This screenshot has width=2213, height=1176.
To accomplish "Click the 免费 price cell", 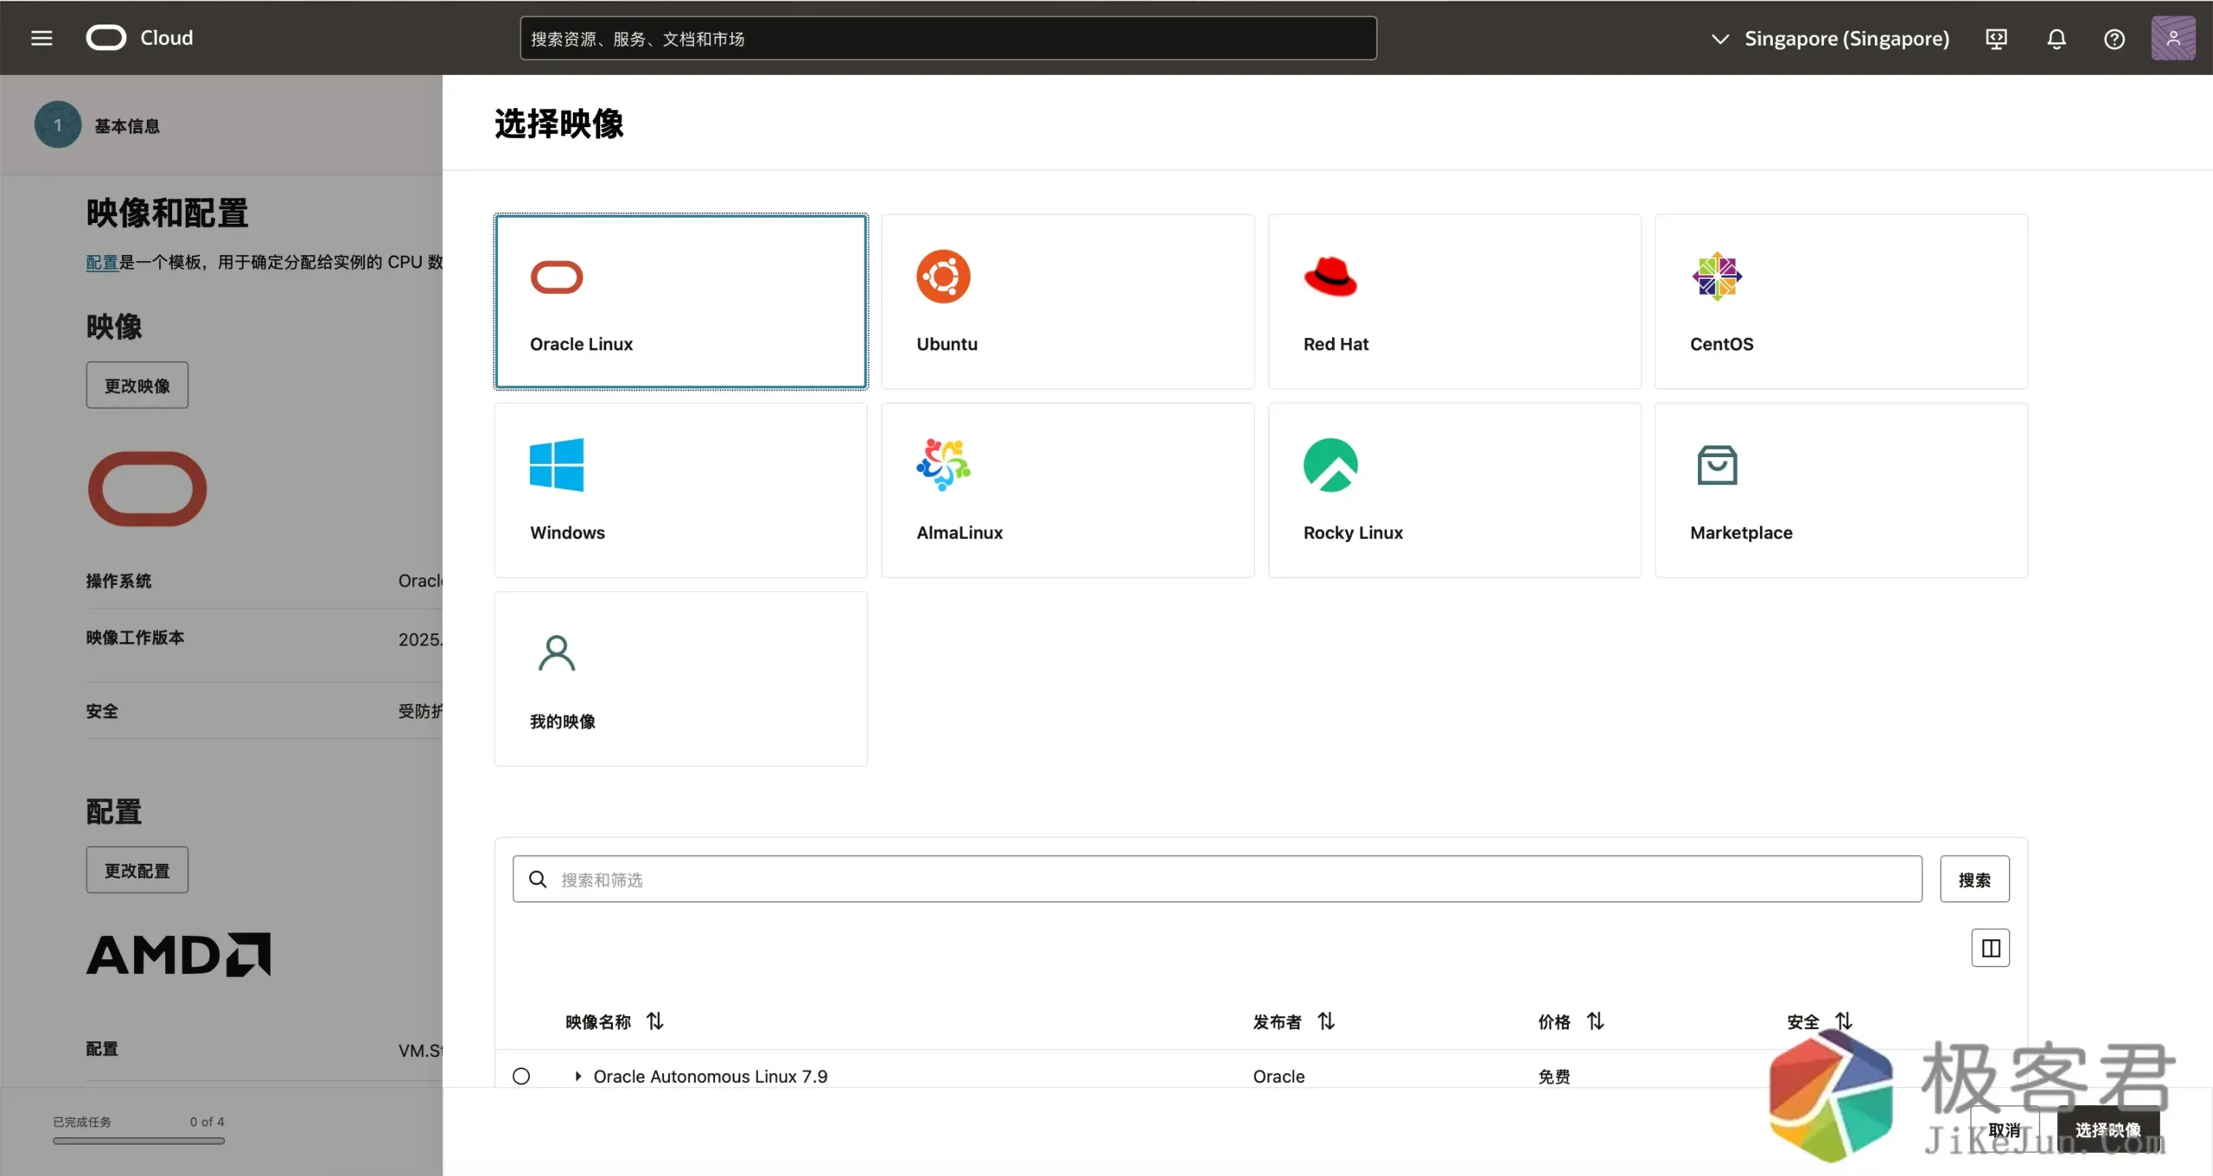I will tap(1553, 1076).
